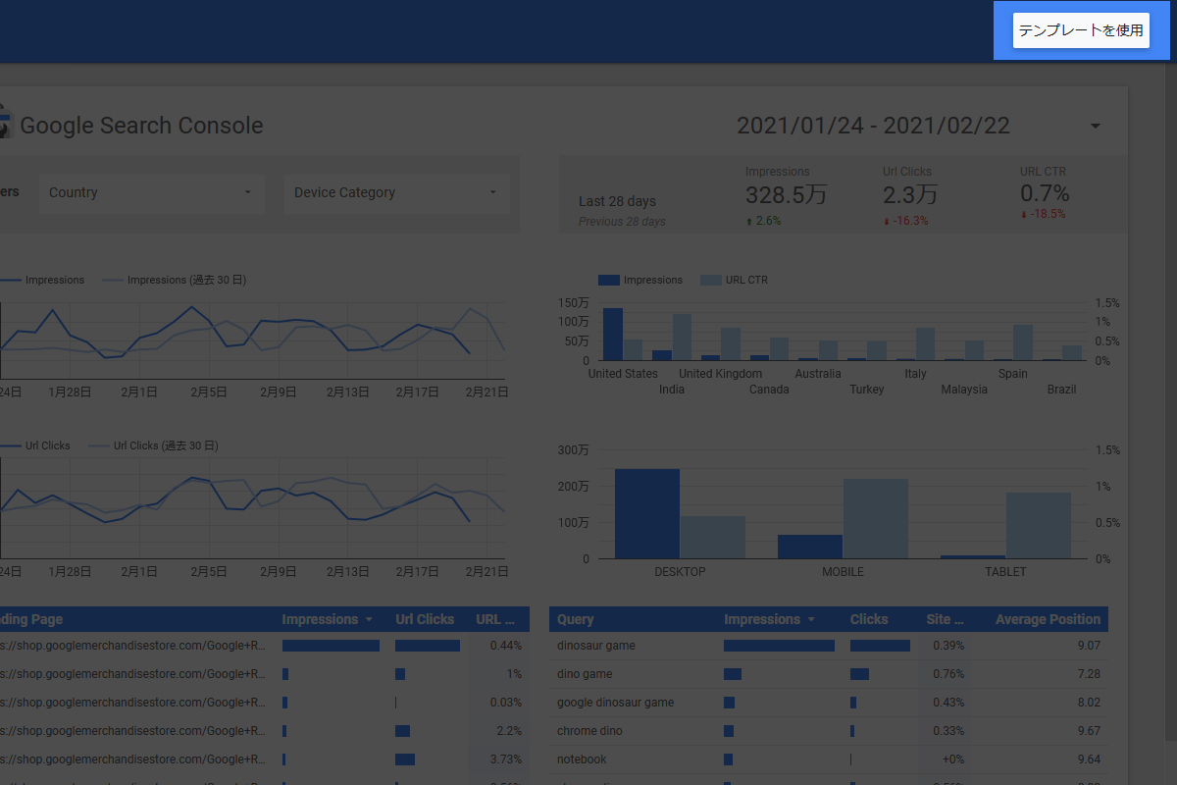Screen dimensions: 1177x785
Task: Click the URL CTR legend swatch in country chart
Action: pyautogui.click(x=710, y=280)
